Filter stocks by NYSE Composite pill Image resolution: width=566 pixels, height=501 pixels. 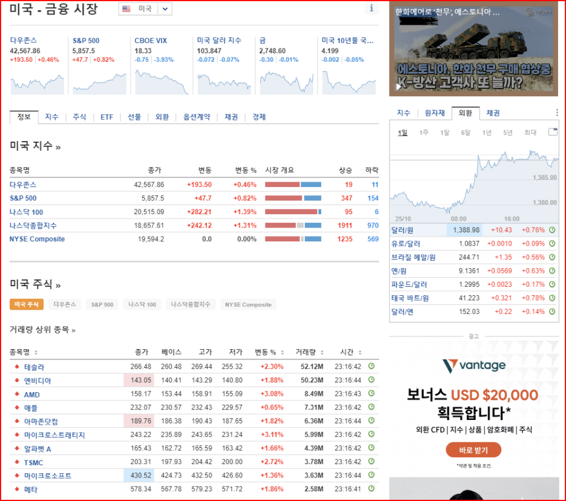click(249, 304)
